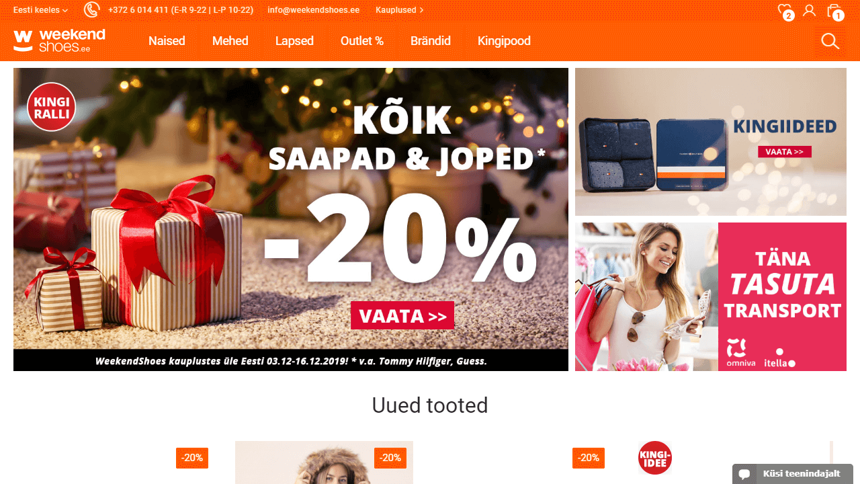Open the shopping bag cart icon
Image resolution: width=860 pixels, height=484 pixels.
pos(834,11)
